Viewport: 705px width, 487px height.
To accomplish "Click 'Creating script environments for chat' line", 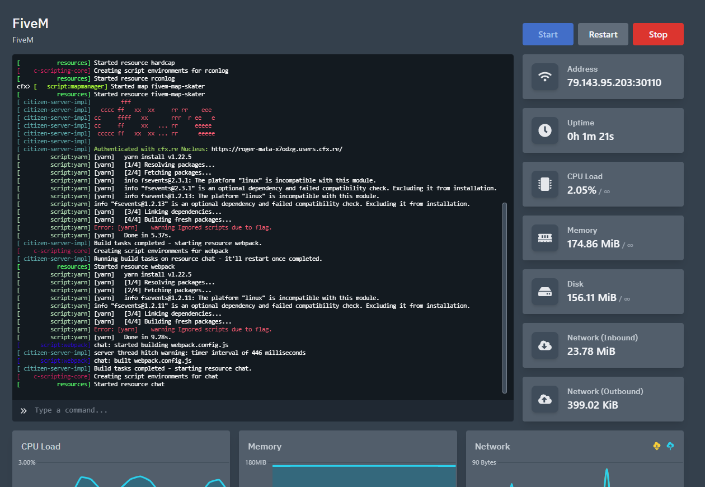I will coord(156,376).
